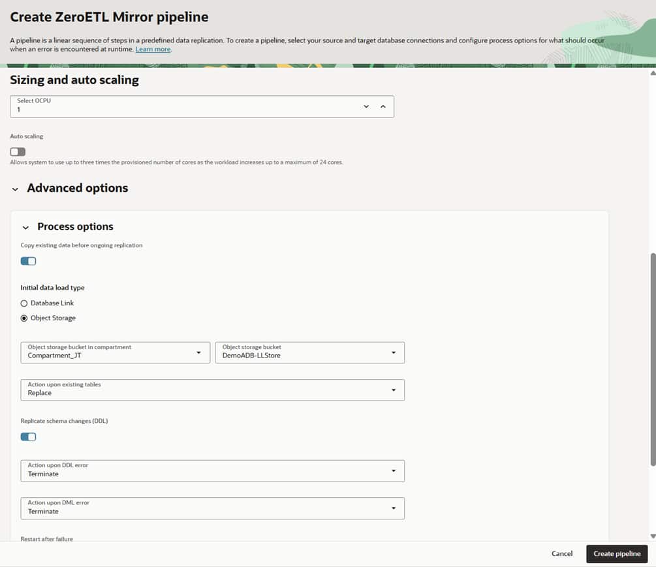656x567 pixels.
Task: Decrease OCPU with the down chevron
Action: pos(366,106)
